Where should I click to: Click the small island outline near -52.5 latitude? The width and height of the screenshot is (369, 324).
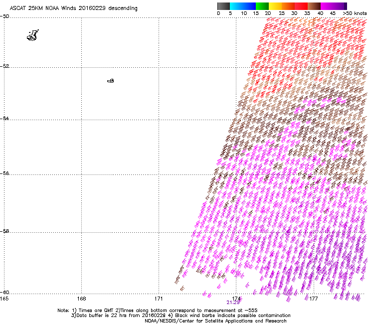point(111,81)
